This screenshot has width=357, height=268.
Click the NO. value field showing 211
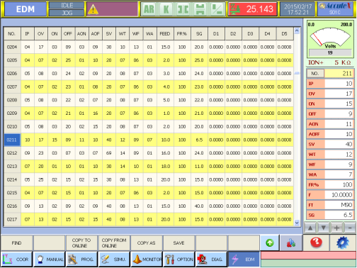tap(339, 73)
